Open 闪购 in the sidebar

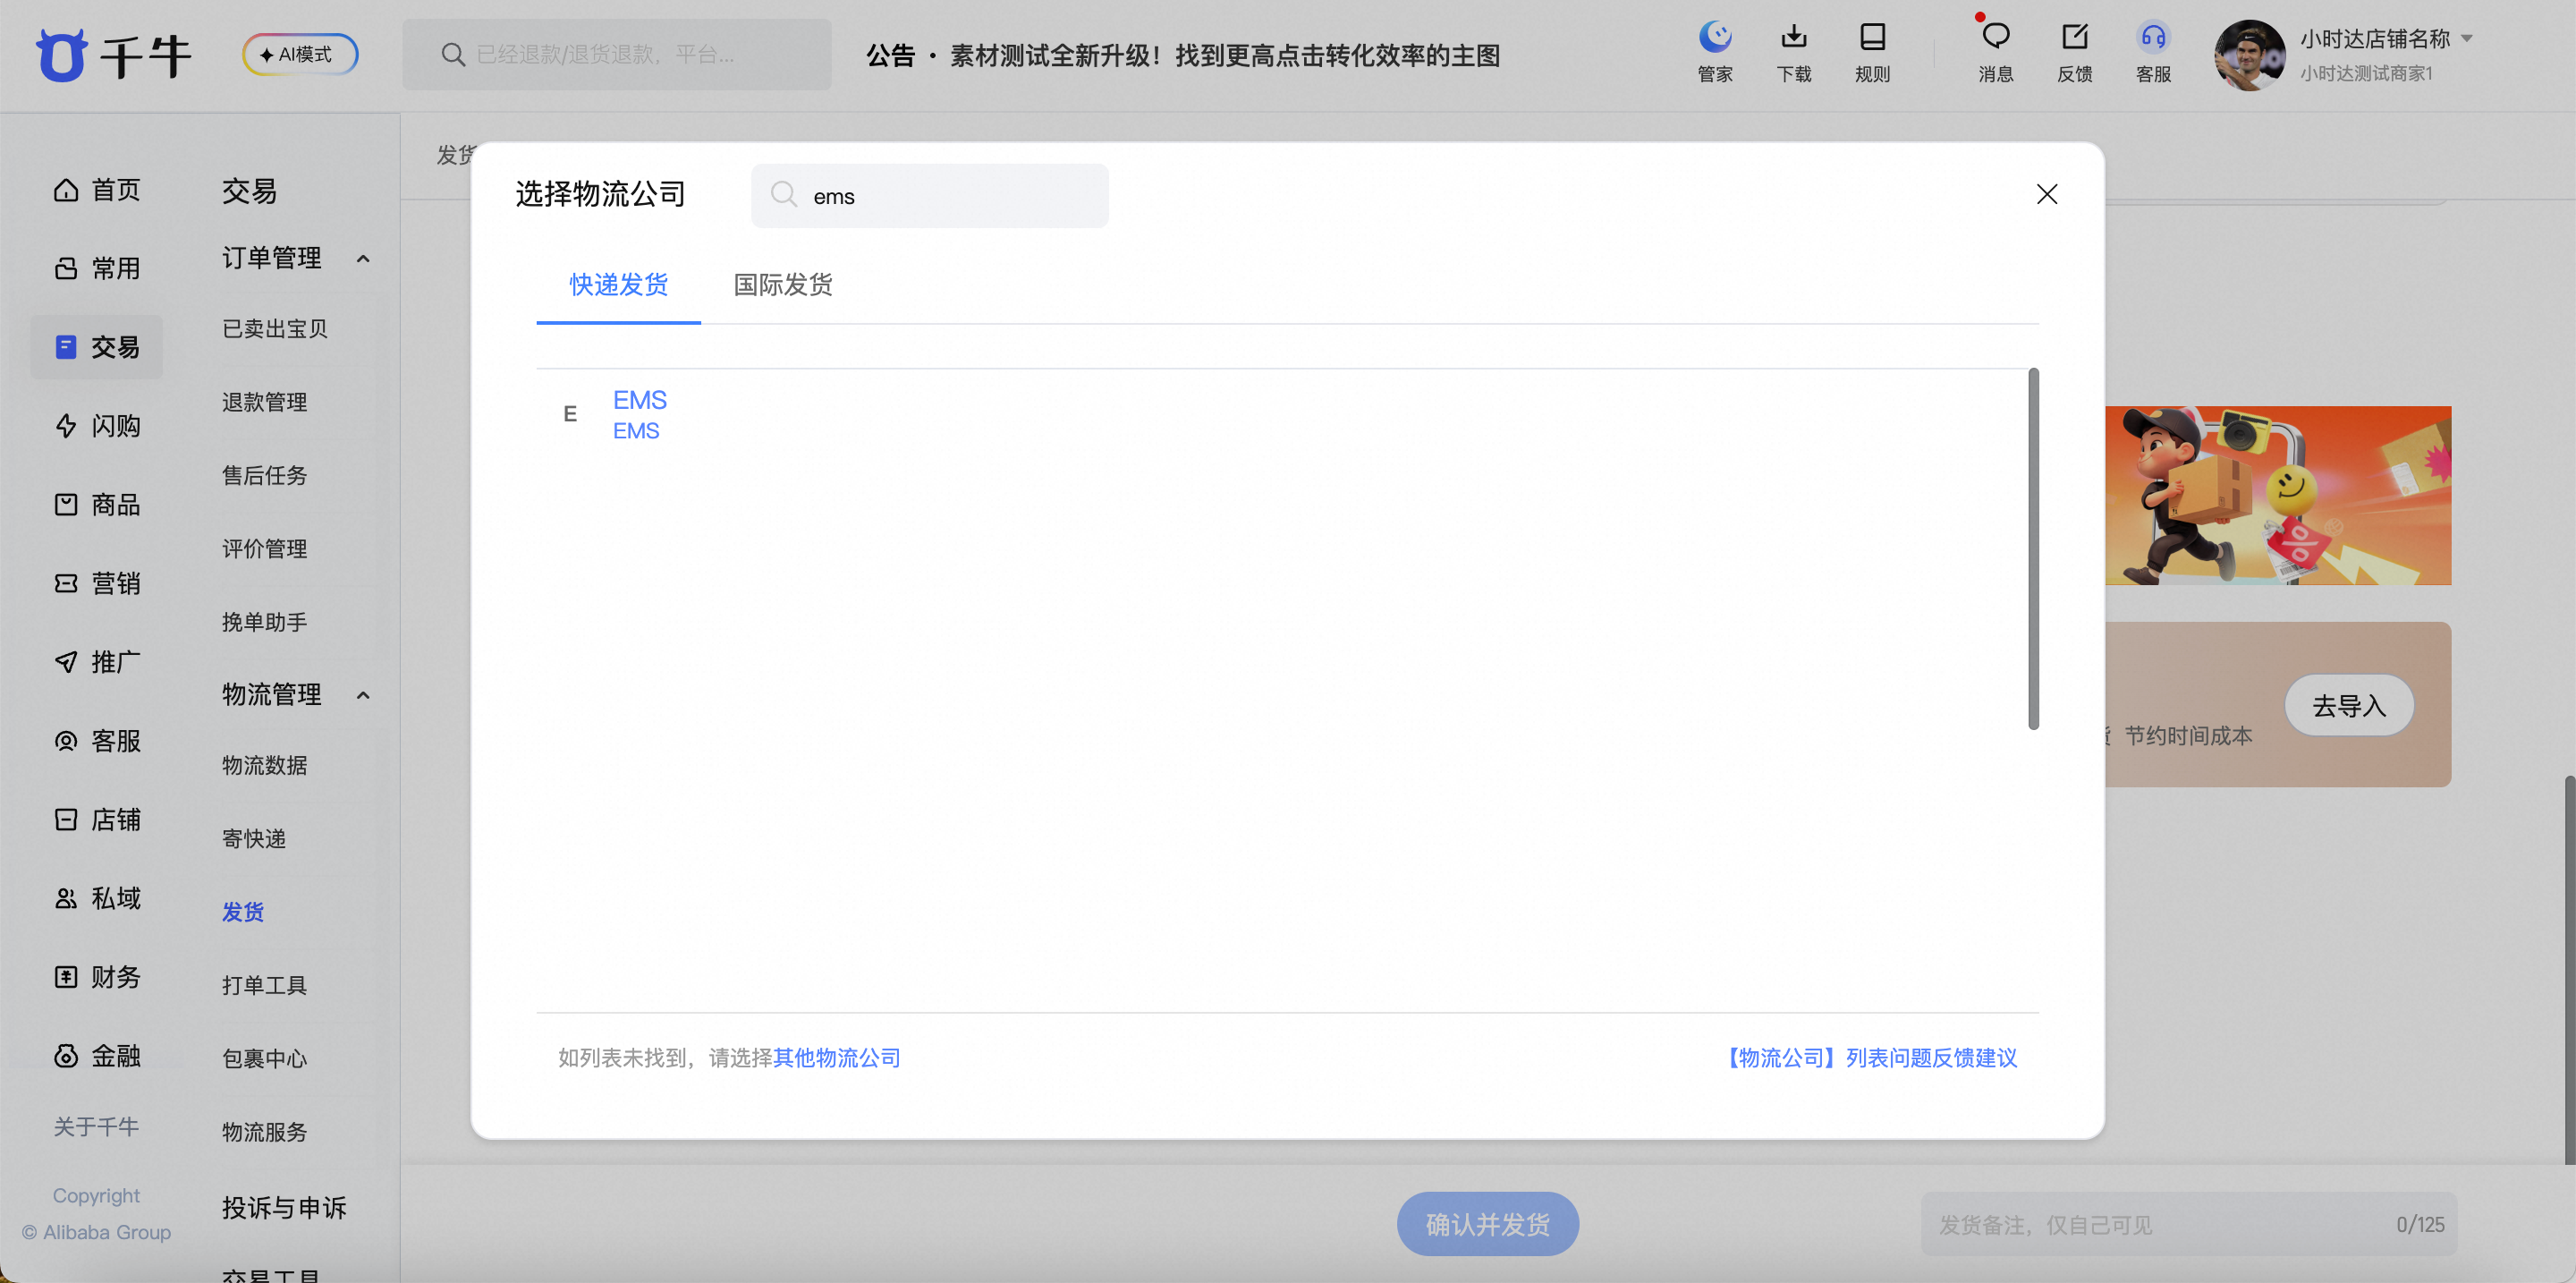tap(97, 426)
